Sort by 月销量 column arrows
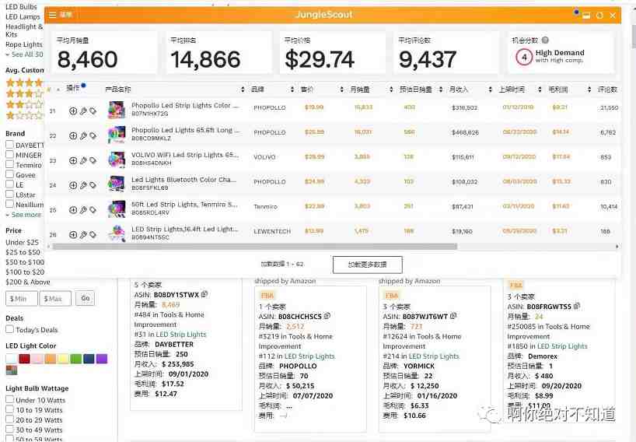The image size is (636, 442). [391, 89]
